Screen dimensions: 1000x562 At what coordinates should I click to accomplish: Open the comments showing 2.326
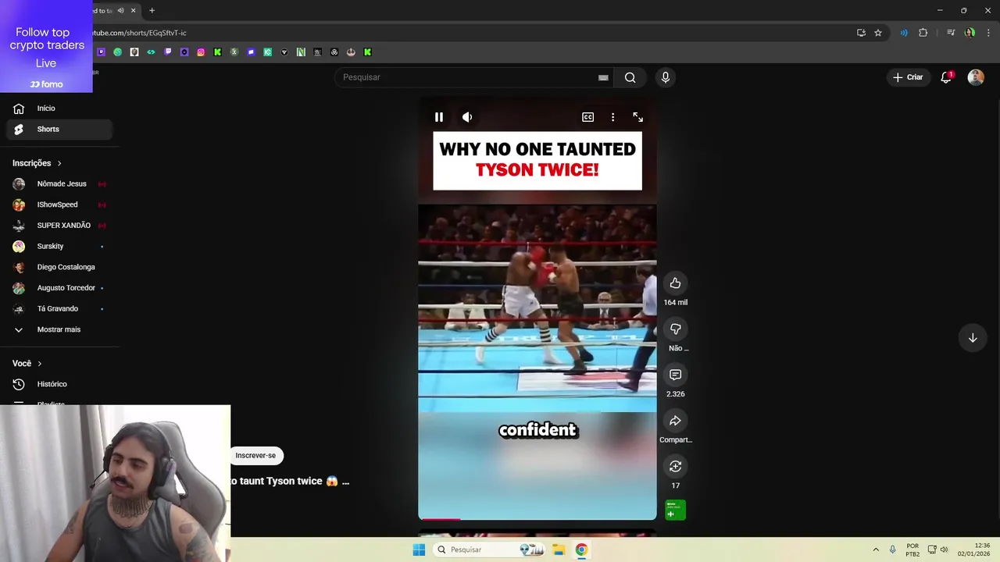pyautogui.click(x=676, y=375)
